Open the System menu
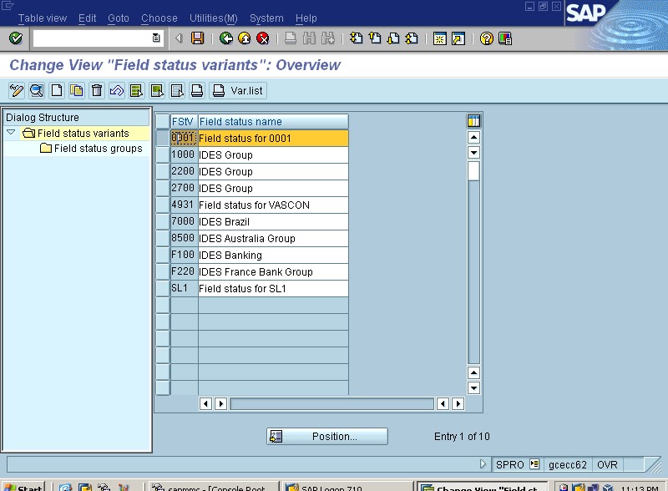Image resolution: width=668 pixels, height=491 pixels. point(266,18)
